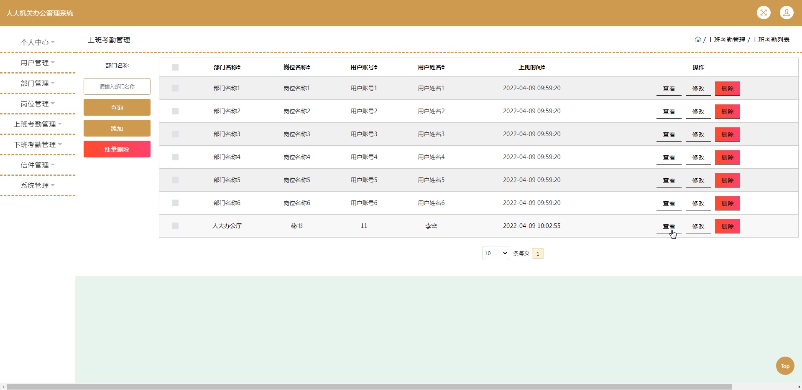This screenshot has width=802, height=390.
Task: Check the select-all checkbox in table header
Action: tap(175, 67)
